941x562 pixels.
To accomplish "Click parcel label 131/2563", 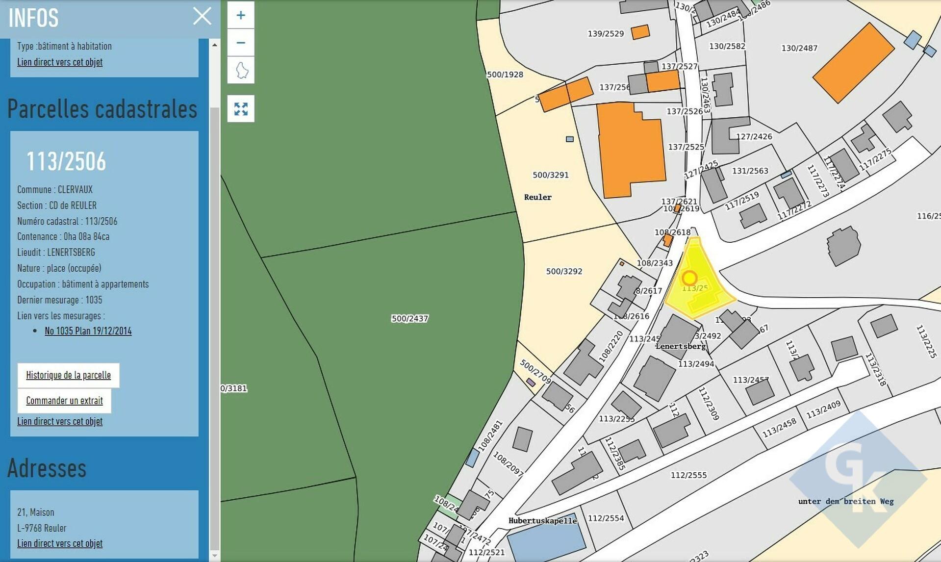I will [x=750, y=171].
